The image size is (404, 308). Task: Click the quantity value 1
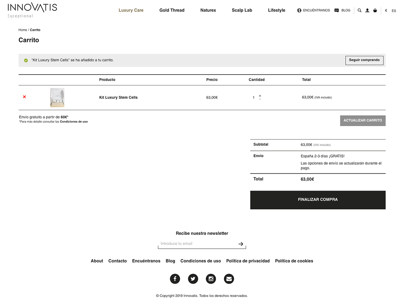[254, 97]
